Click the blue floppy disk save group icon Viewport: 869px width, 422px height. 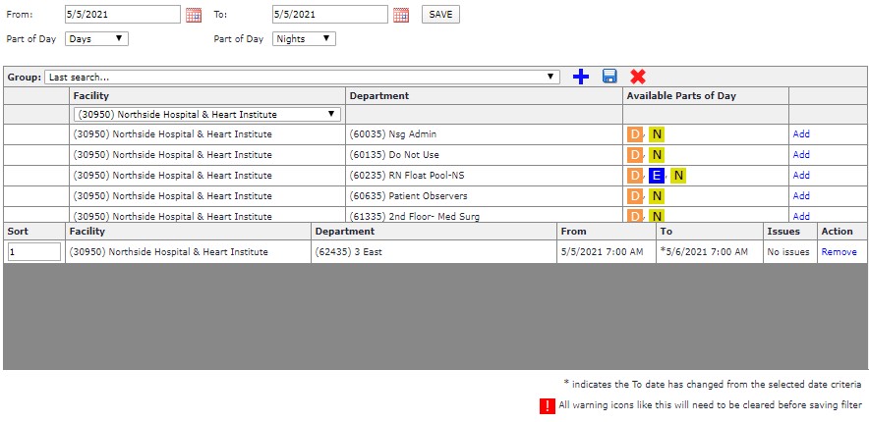coord(609,77)
